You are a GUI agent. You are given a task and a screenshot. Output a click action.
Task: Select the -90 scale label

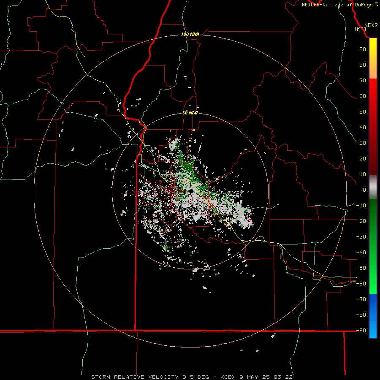[x=361, y=331]
